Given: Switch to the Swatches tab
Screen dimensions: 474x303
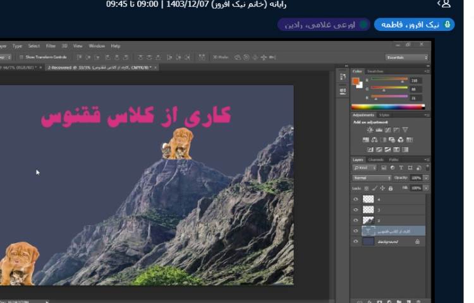Looking at the screenshot, I should 375,71.
